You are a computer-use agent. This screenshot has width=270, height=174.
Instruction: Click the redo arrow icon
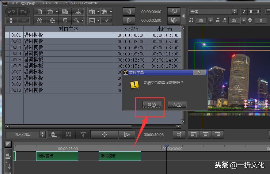23,12
